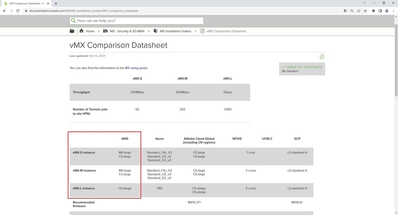This screenshot has height=215, width=398.
Task: Click the vMX-S instance row label
Action: [x=84, y=153]
